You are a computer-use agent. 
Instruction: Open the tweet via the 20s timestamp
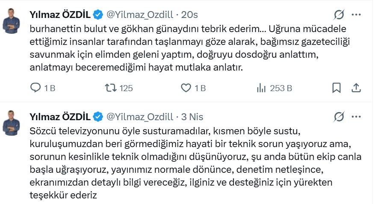(189, 15)
